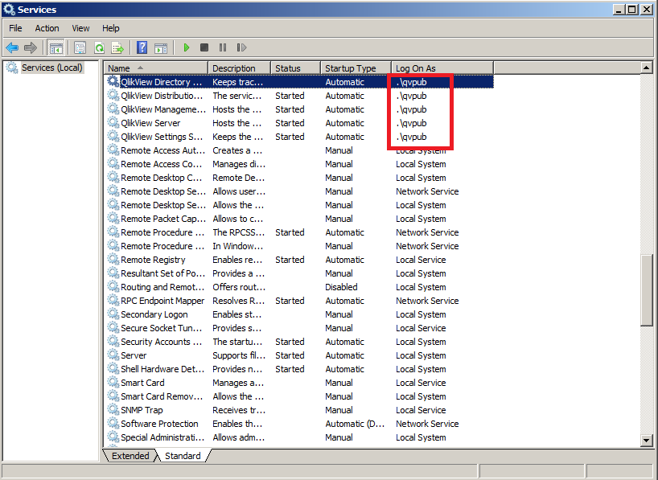Screen dimensions: 658x480
Task: Toggle Show/Hide Action Pane icon
Action: 161,47
